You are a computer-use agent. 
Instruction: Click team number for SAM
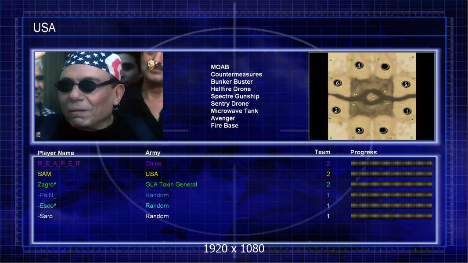[328, 174]
